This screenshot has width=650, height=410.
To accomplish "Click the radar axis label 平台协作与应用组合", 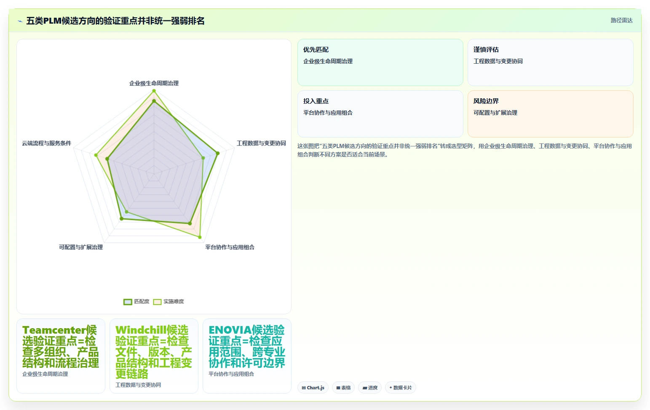I will click(230, 247).
